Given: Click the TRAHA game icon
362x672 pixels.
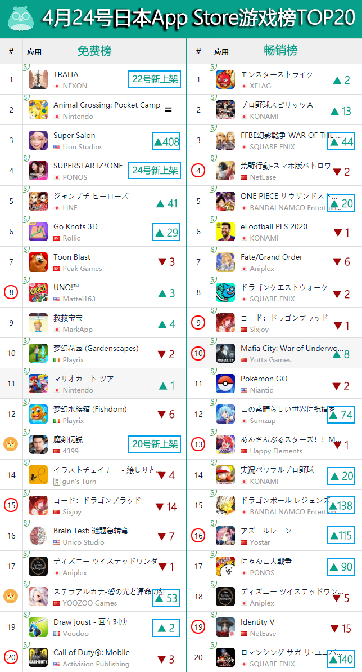Looking at the screenshot, I should click(38, 79).
